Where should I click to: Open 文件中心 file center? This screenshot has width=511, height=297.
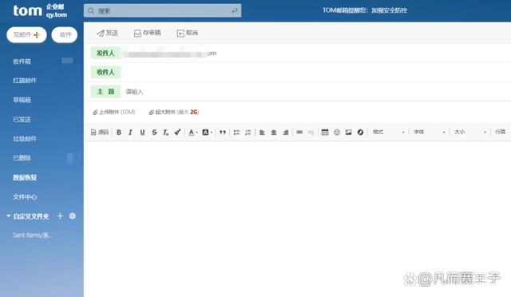point(25,197)
